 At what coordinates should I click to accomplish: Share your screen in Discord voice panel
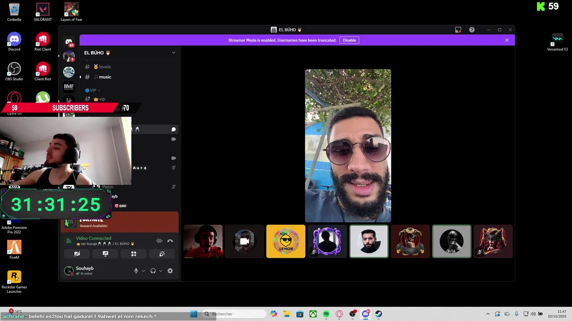pyautogui.click(x=105, y=254)
